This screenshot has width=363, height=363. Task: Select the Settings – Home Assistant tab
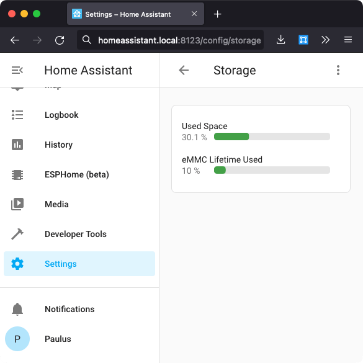click(135, 14)
